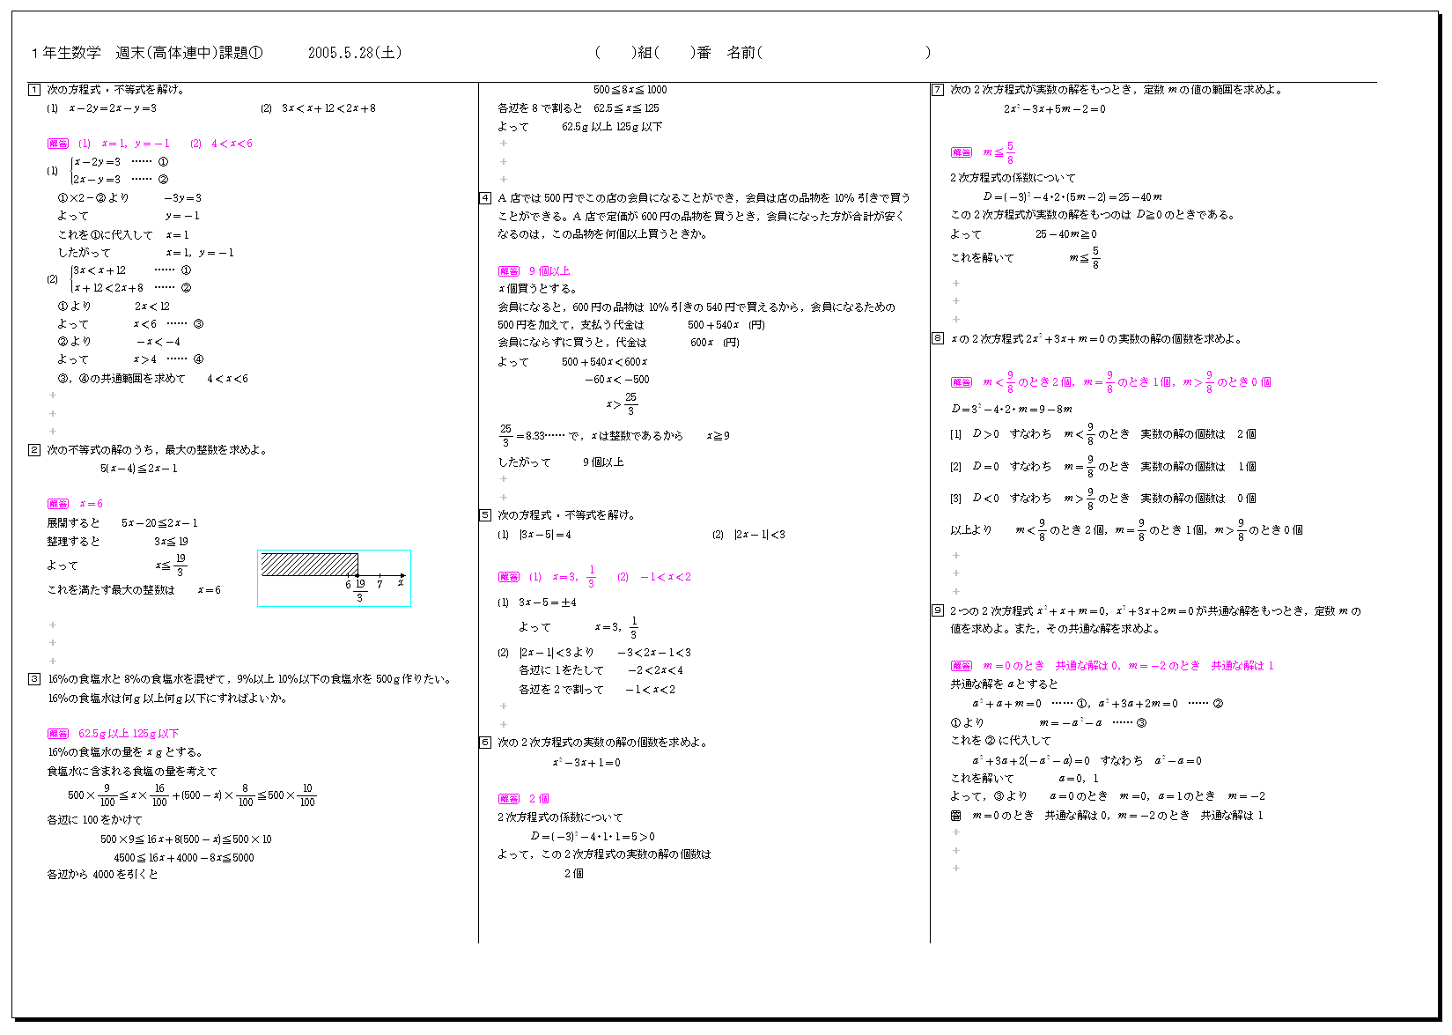
Task: Click the date 2005.5.28(土)
Action: 355,53
